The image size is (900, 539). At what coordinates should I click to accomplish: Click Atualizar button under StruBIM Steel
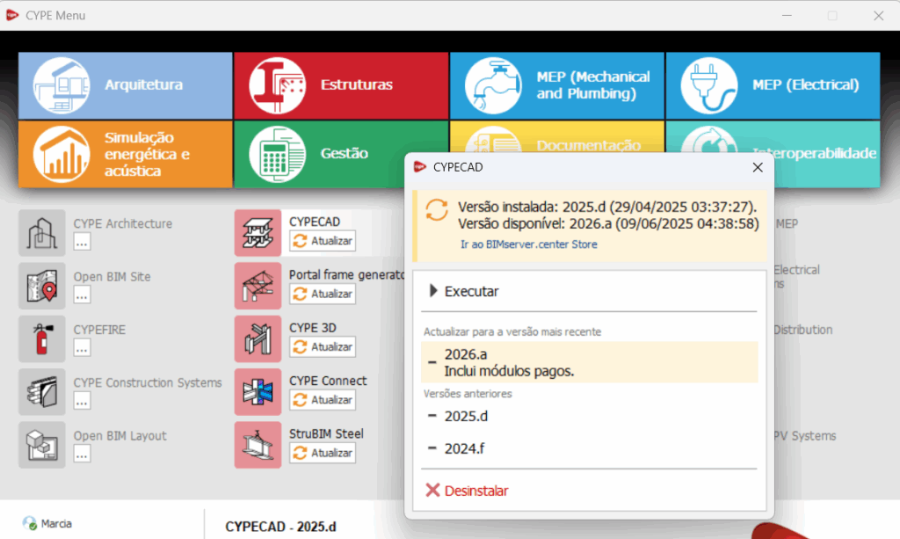pyautogui.click(x=323, y=453)
